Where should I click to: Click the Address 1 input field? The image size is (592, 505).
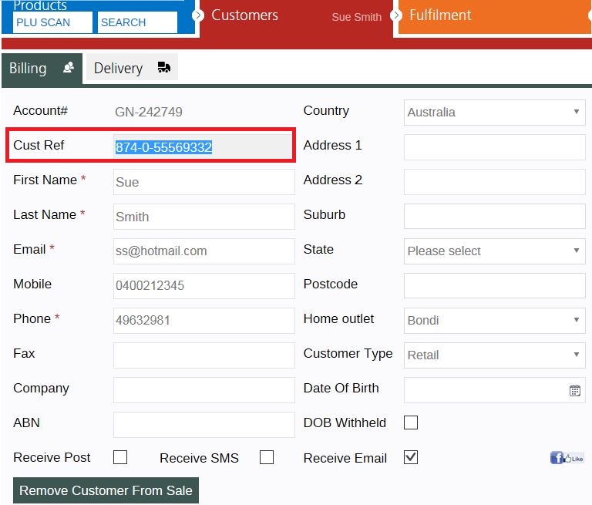click(495, 147)
